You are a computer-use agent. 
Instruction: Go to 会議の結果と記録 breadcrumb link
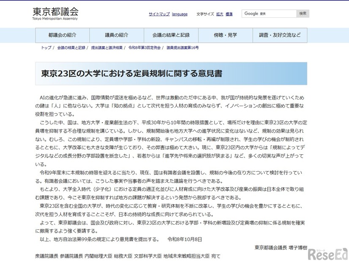(x=71, y=48)
